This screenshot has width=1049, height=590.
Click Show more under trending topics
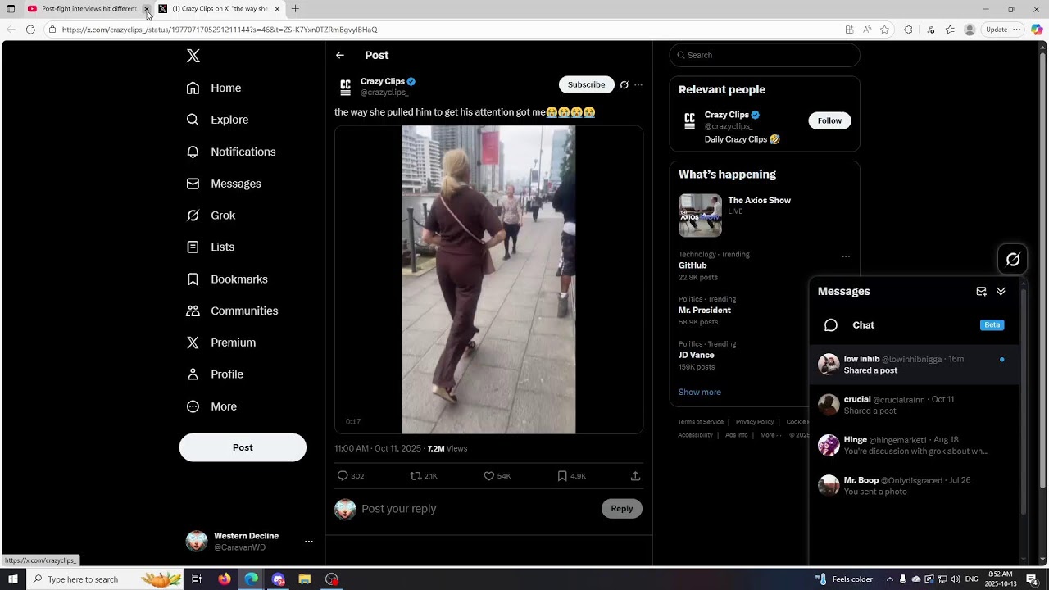click(699, 393)
